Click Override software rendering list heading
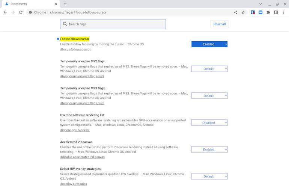Screen dimensions: 289x193 (82, 115)
